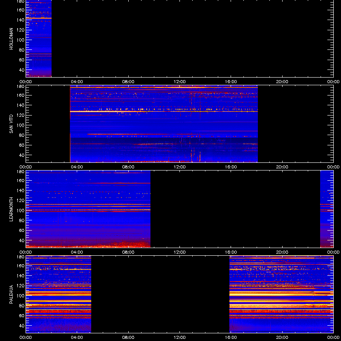Pick the 08:00 label under San Vito panel
The image size is (341, 341).
pos(128,167)
